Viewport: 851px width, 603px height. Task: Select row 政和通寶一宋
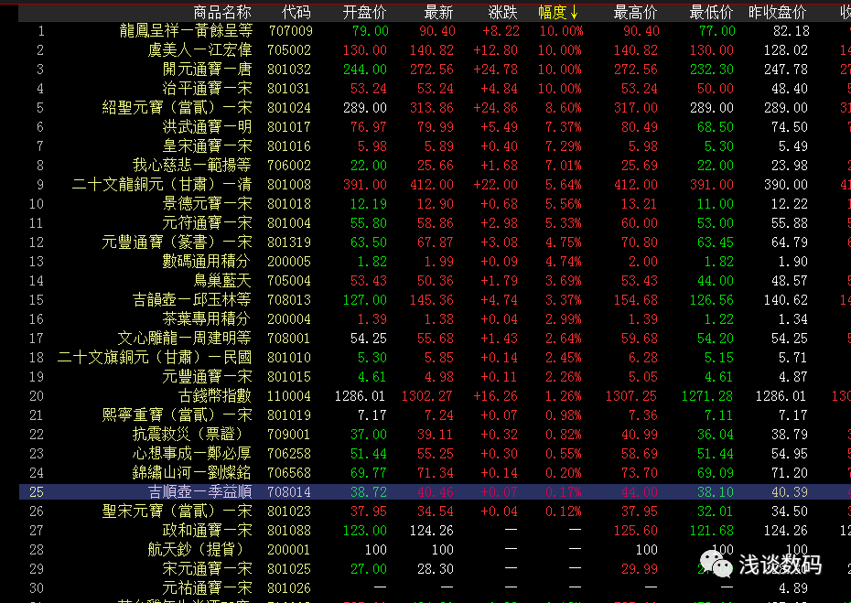click(x=434, y=531)
